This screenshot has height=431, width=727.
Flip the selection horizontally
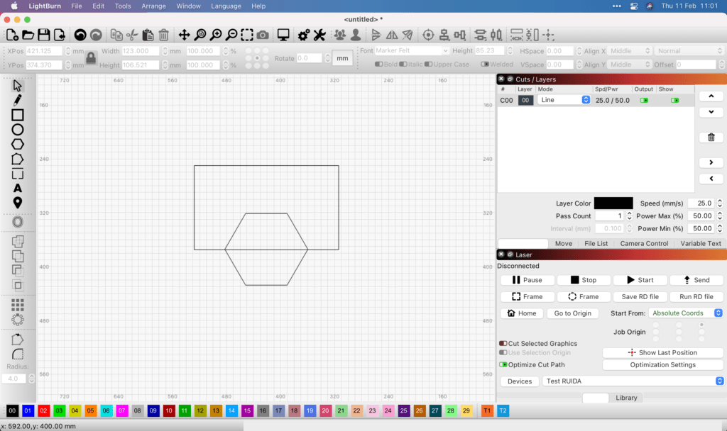[391, 34]
